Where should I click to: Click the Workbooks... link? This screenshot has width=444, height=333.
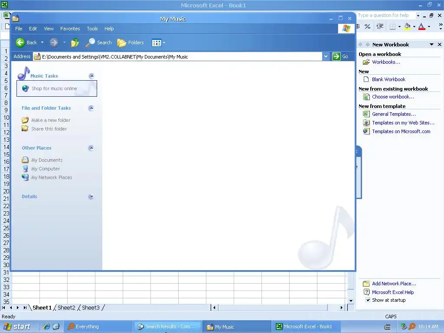[386, 62]
